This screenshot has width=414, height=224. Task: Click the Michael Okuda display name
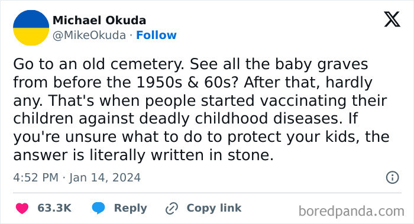[x=99, y=20]
